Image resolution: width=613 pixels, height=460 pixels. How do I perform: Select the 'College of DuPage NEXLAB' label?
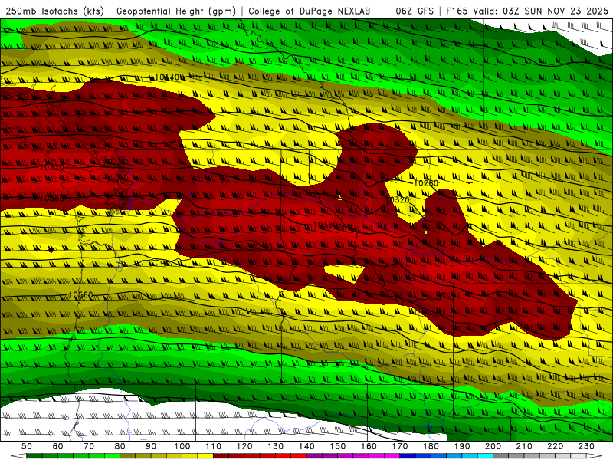310,11
